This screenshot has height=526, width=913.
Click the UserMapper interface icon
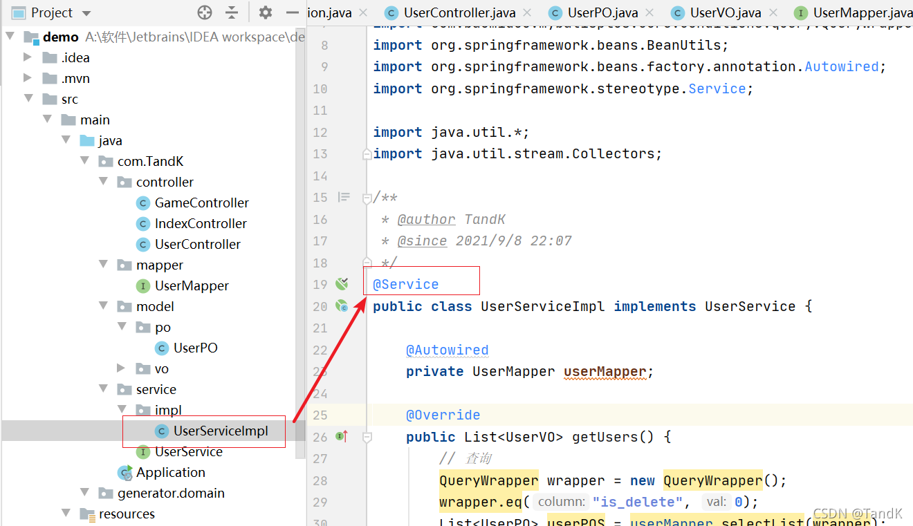[x=143, y=286]
